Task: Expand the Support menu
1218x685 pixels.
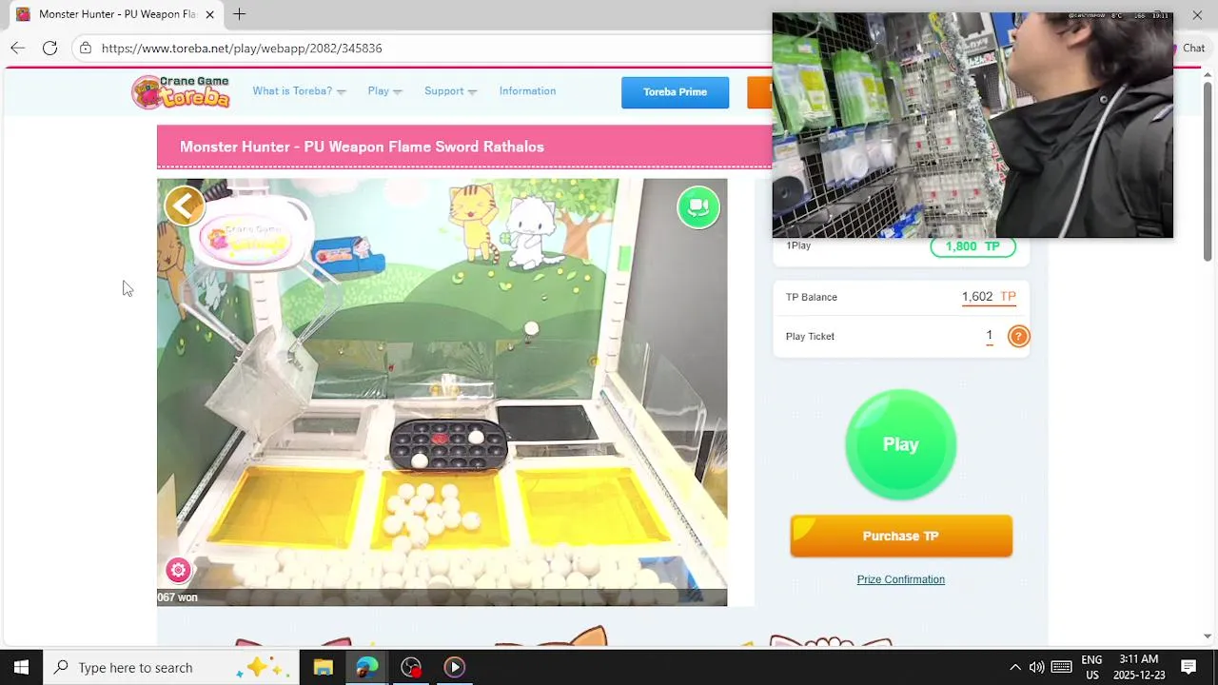Action: click(450, 91)
